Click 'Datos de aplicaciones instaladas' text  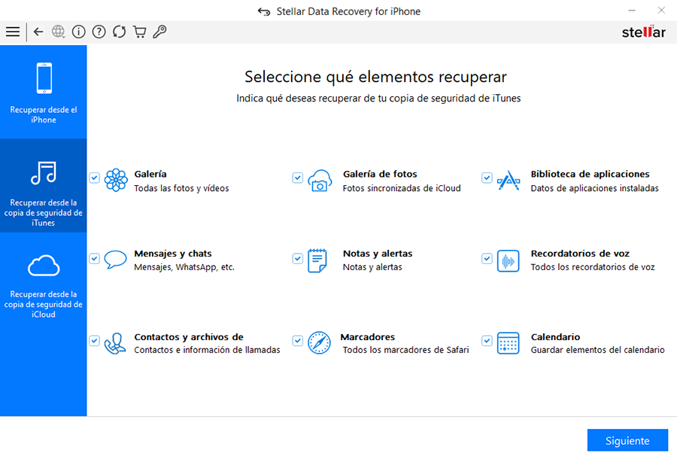(594, 188)
